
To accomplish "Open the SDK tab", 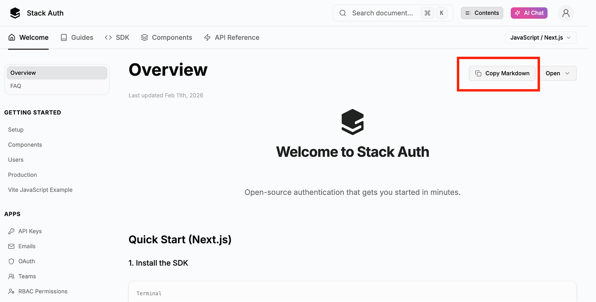I will tap(117, 38).
